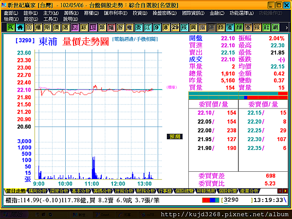Click the home icon in toolbar
This screenshot has height=219, width=292.
[20, 28]
